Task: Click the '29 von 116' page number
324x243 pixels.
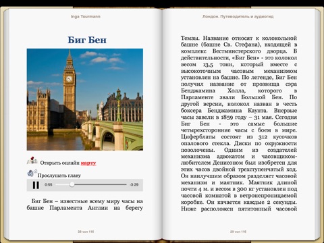Action: tap(238, 232)
